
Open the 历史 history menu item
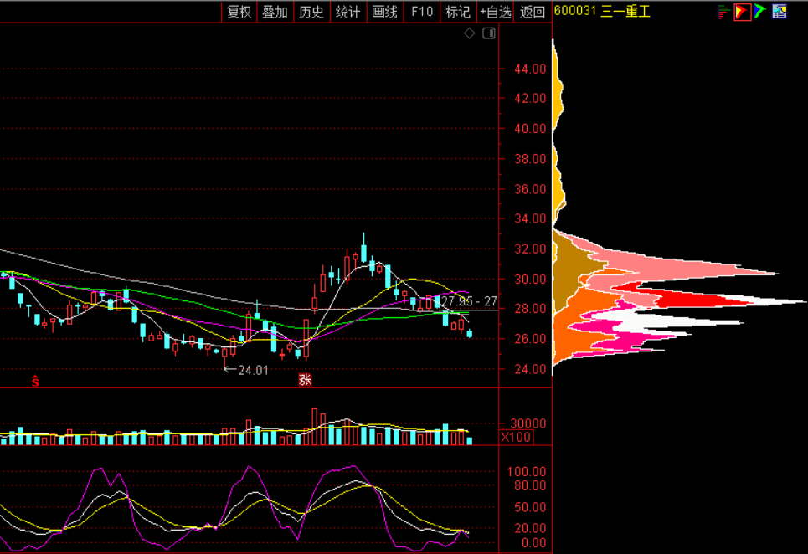[x=311, y=12]
